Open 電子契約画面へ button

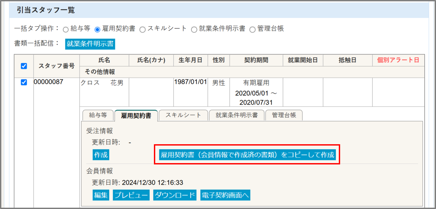tap(225, 195)
